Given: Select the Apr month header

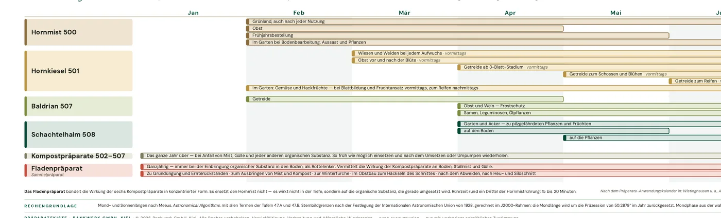Looking at the screenshot, I should click(510, 13).
